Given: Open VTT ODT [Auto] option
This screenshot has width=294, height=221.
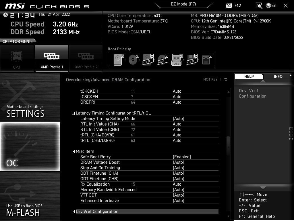Looking at the screenshot, I should coord(178,195).
